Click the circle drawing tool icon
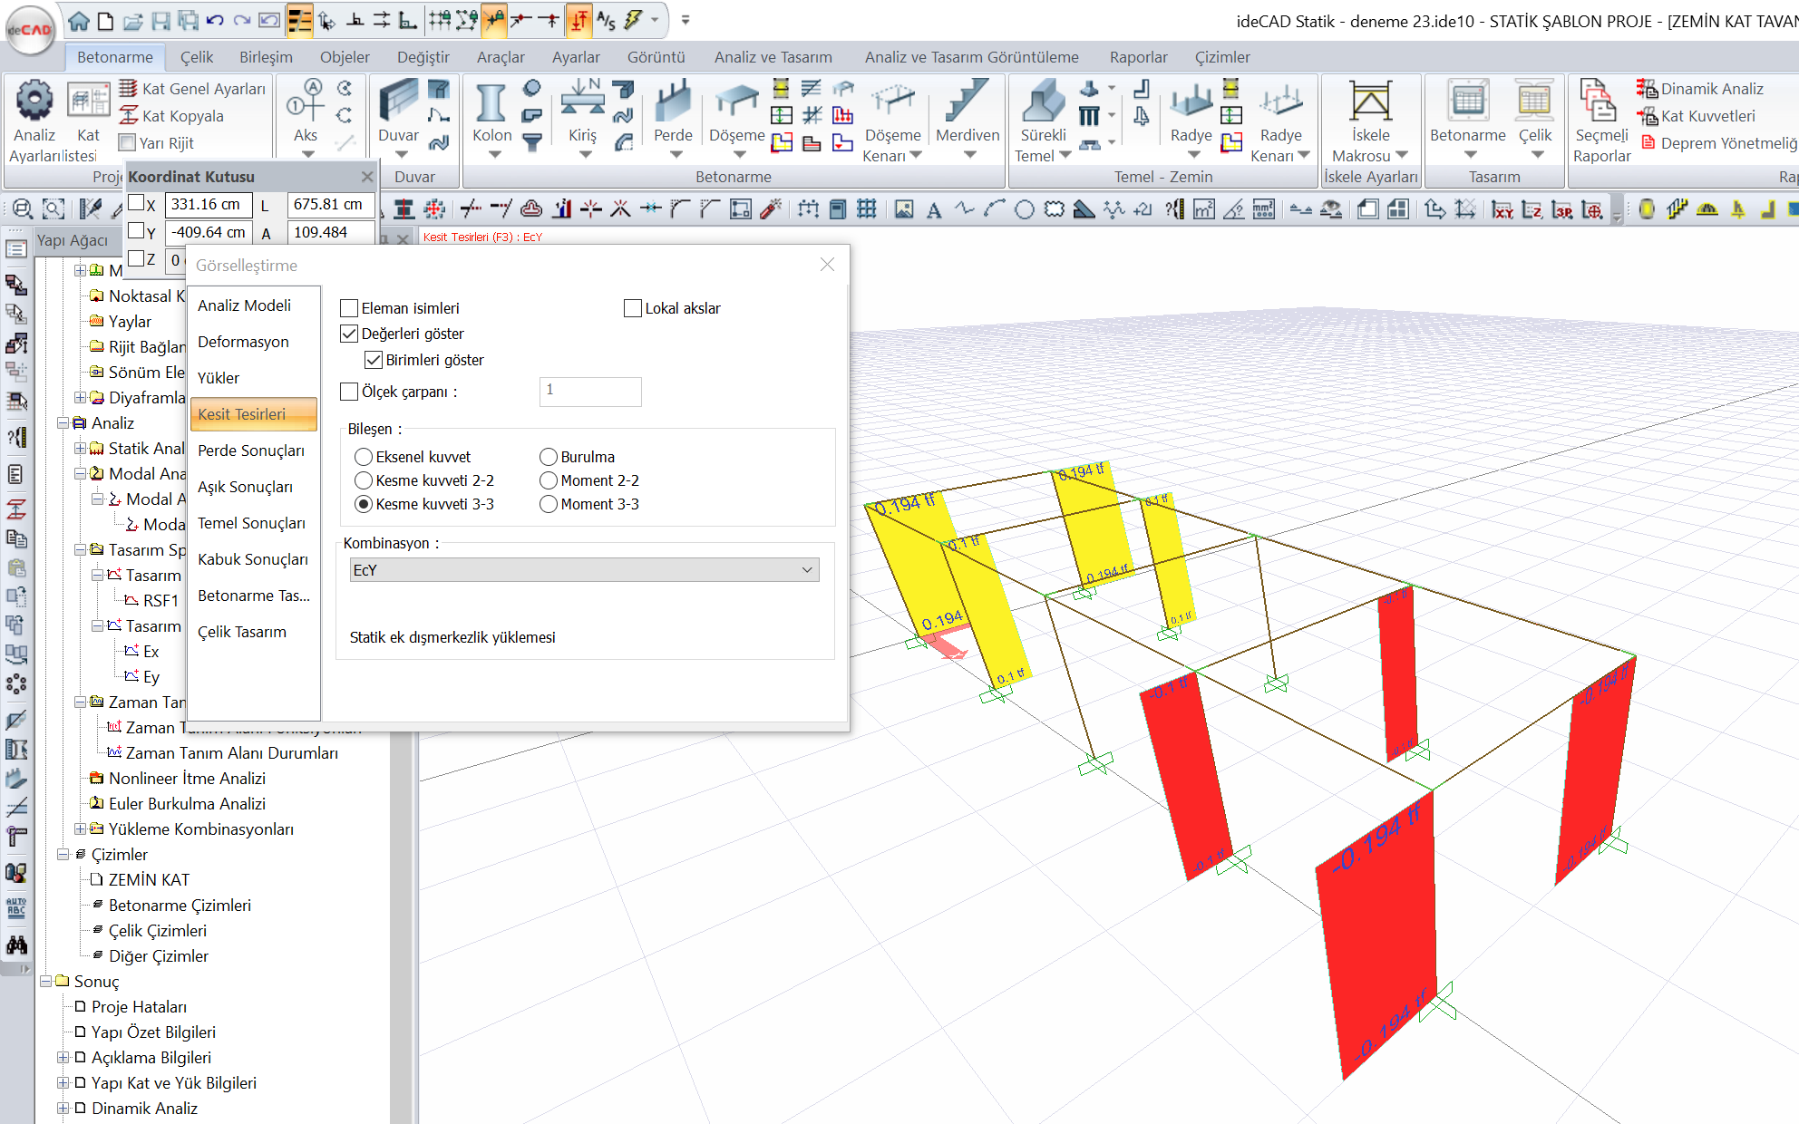This screenshot has height=1124, width=1799. [x=1024, y=209]
